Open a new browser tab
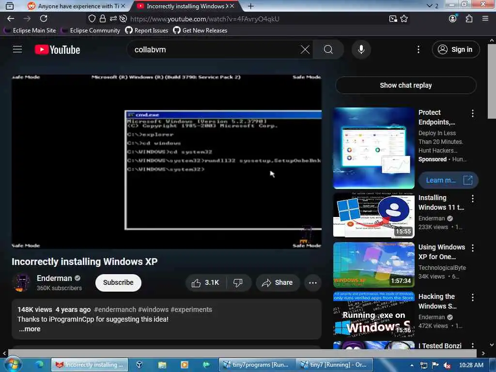 tap(251, 6)
